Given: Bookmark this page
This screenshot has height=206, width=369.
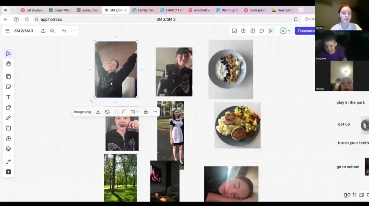Looking at the screenshot, I should click(296, 19).
